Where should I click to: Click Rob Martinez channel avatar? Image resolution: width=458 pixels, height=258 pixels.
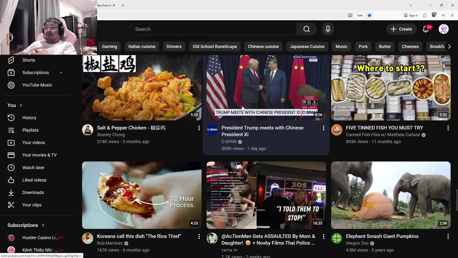coord(88,238)
